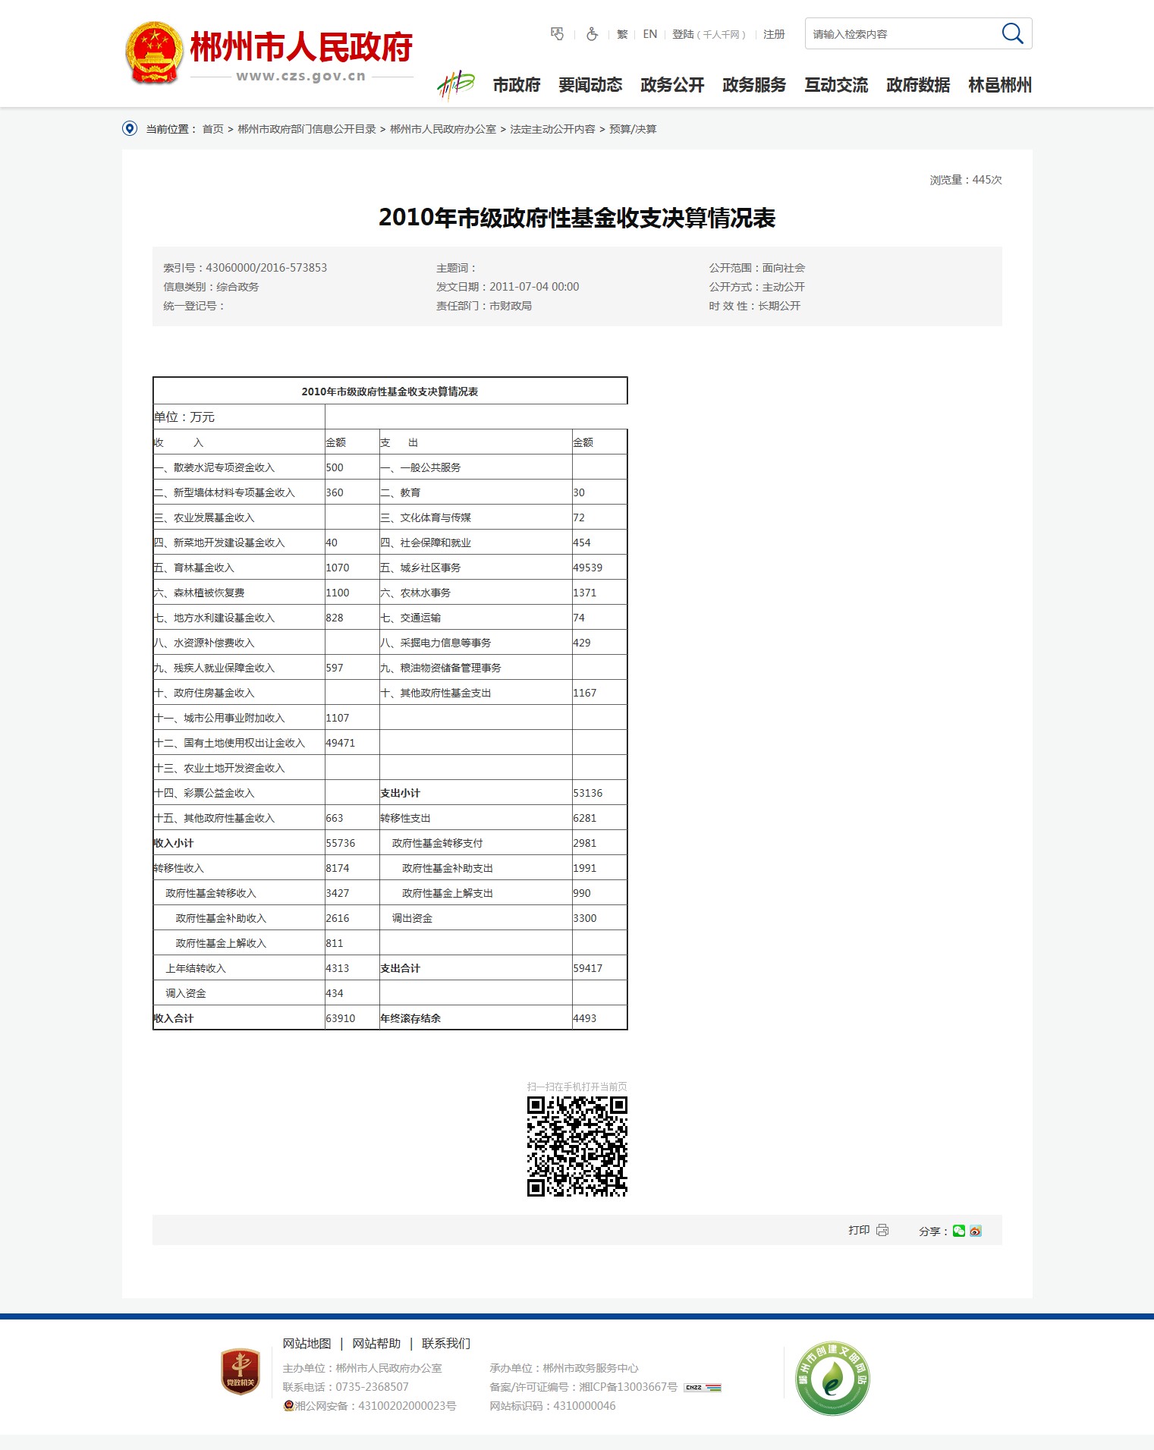Focus the 请输入检索内容 search field
The height and width of the screenshot is (1450, 1154).
(x=903, y=34)
